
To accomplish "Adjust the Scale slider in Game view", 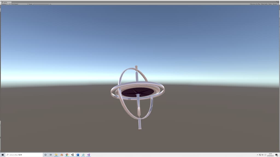I will click(41, 4).
